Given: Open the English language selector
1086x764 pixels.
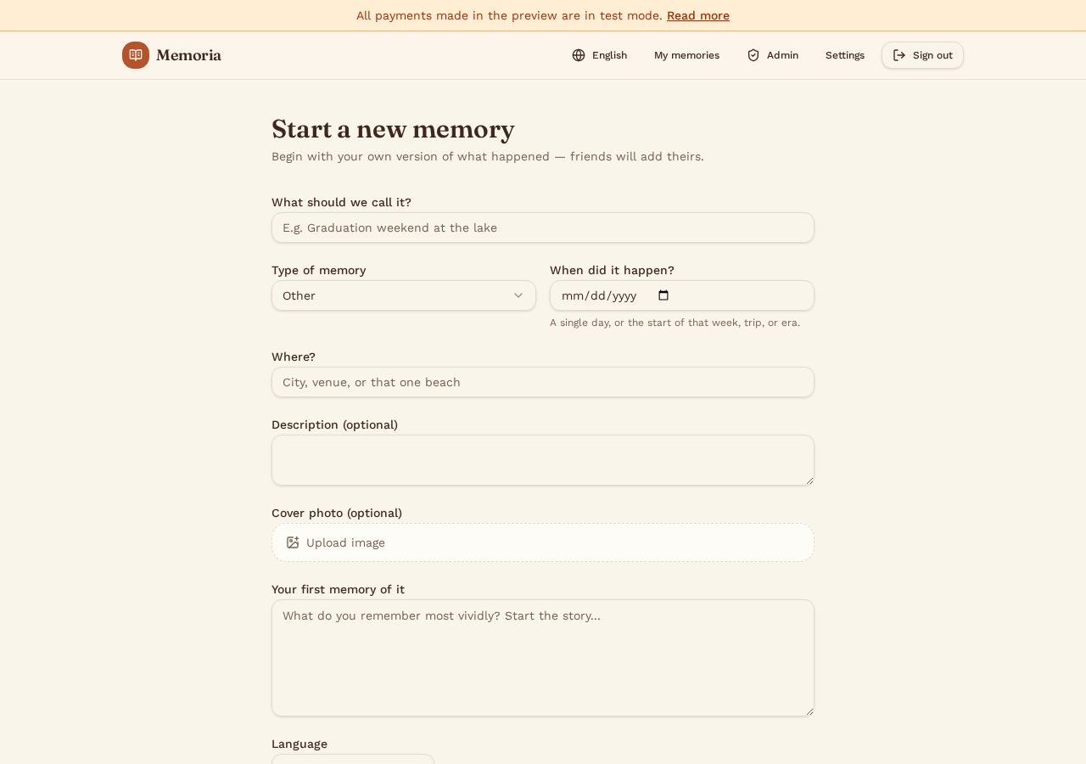Looking at the screenshot, I should click(600, 55).
